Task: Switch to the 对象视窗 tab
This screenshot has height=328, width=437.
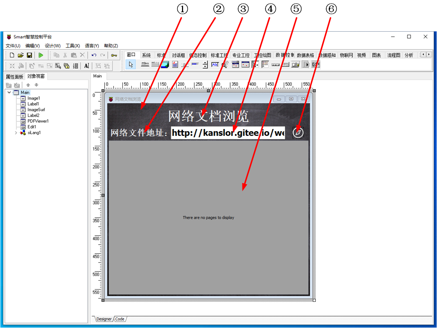Action: 36,76
